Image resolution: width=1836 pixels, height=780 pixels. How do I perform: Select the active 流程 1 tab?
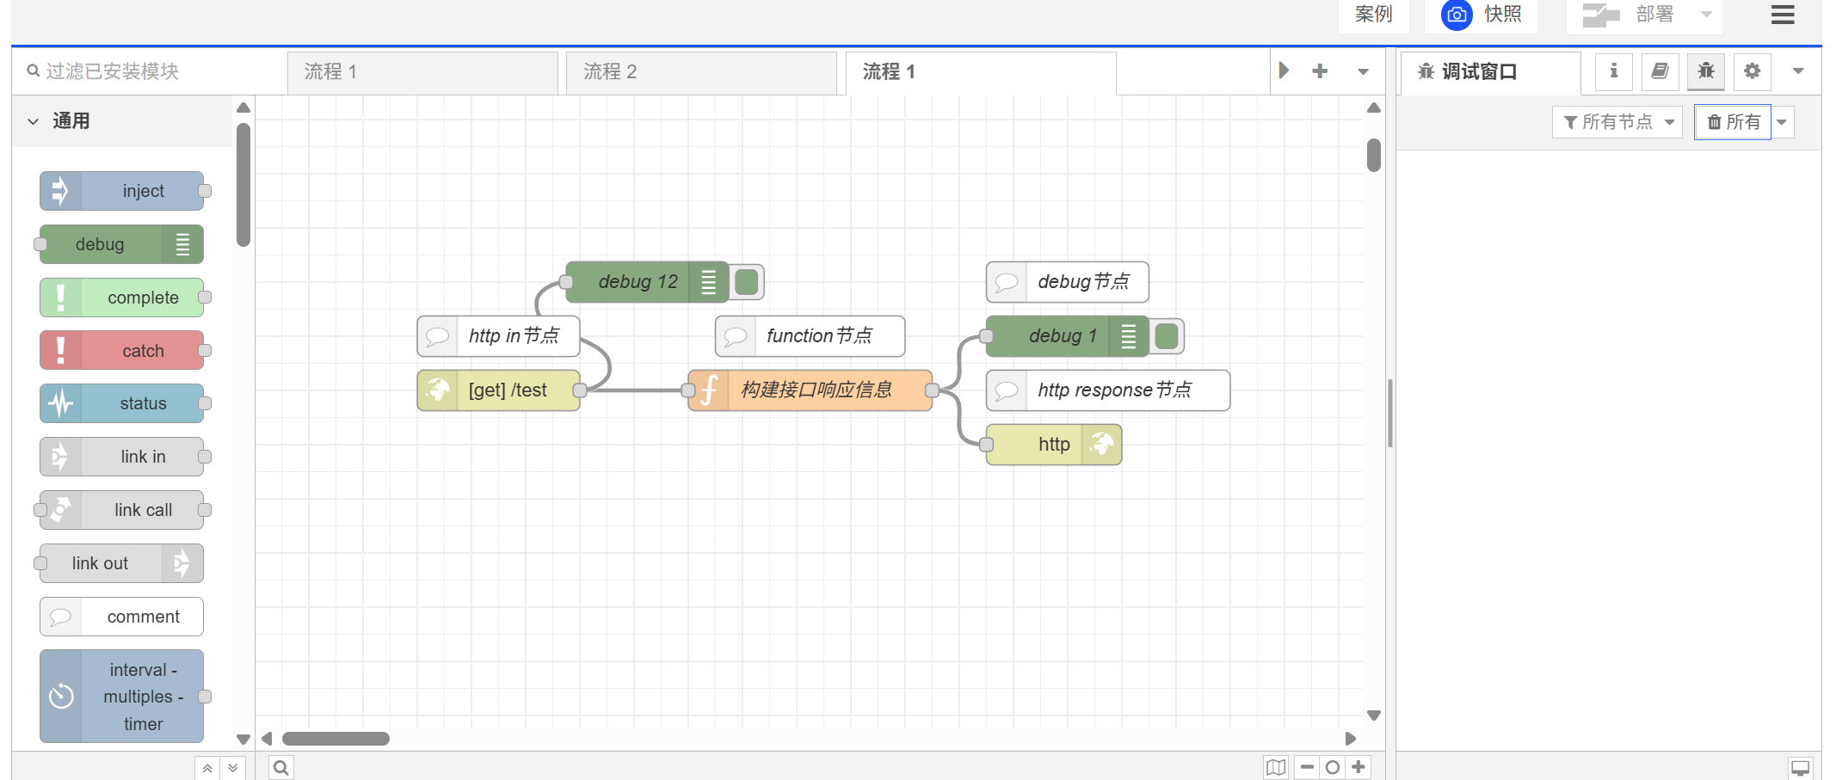pyautogui.click(x=981, y=72)
